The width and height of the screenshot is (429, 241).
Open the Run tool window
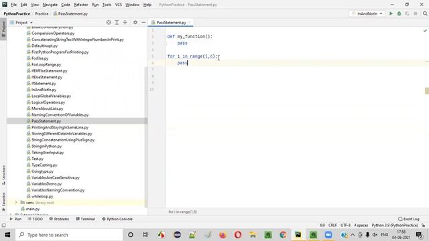point(15,219)
